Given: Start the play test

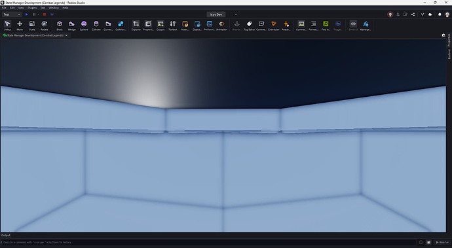Looking at the screenshot, I should click(26, 14).
